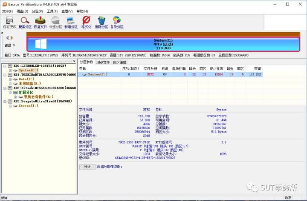Screen dimensions: 307x201
Task: Open the 查看(V) menu
Action: pyautogui.click(x=67, y=11)
